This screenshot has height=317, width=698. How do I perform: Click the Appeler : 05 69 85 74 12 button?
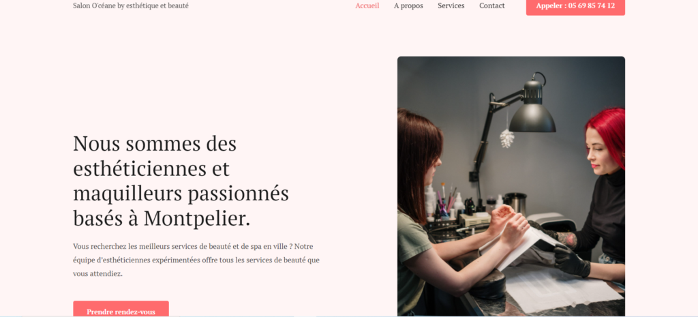click(x=575, y=7)
